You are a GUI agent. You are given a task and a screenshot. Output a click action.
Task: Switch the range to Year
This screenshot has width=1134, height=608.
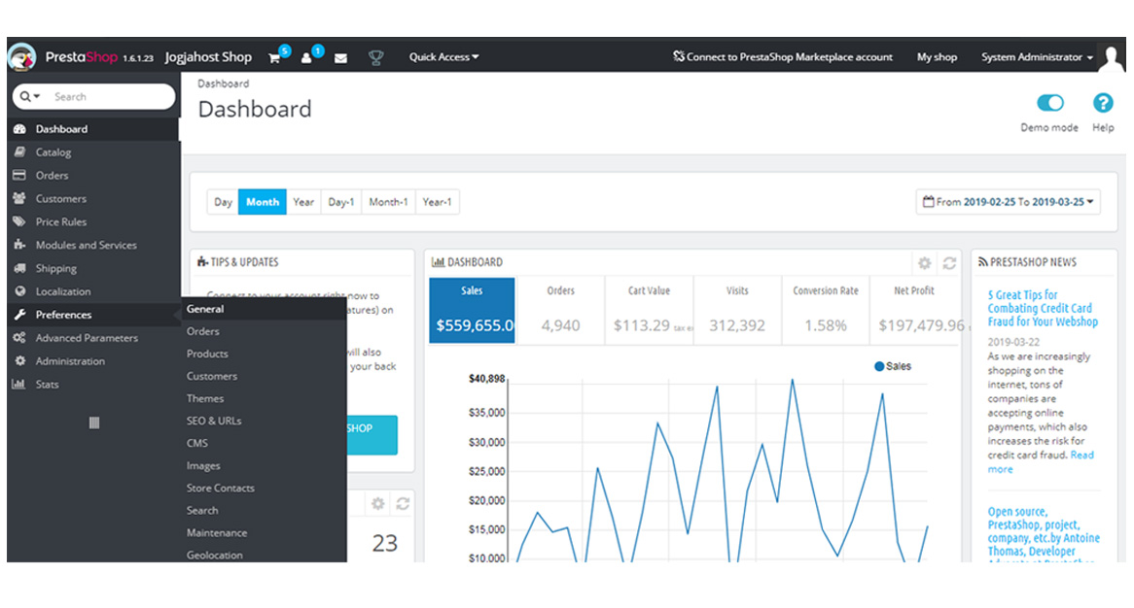click(303, 202)
